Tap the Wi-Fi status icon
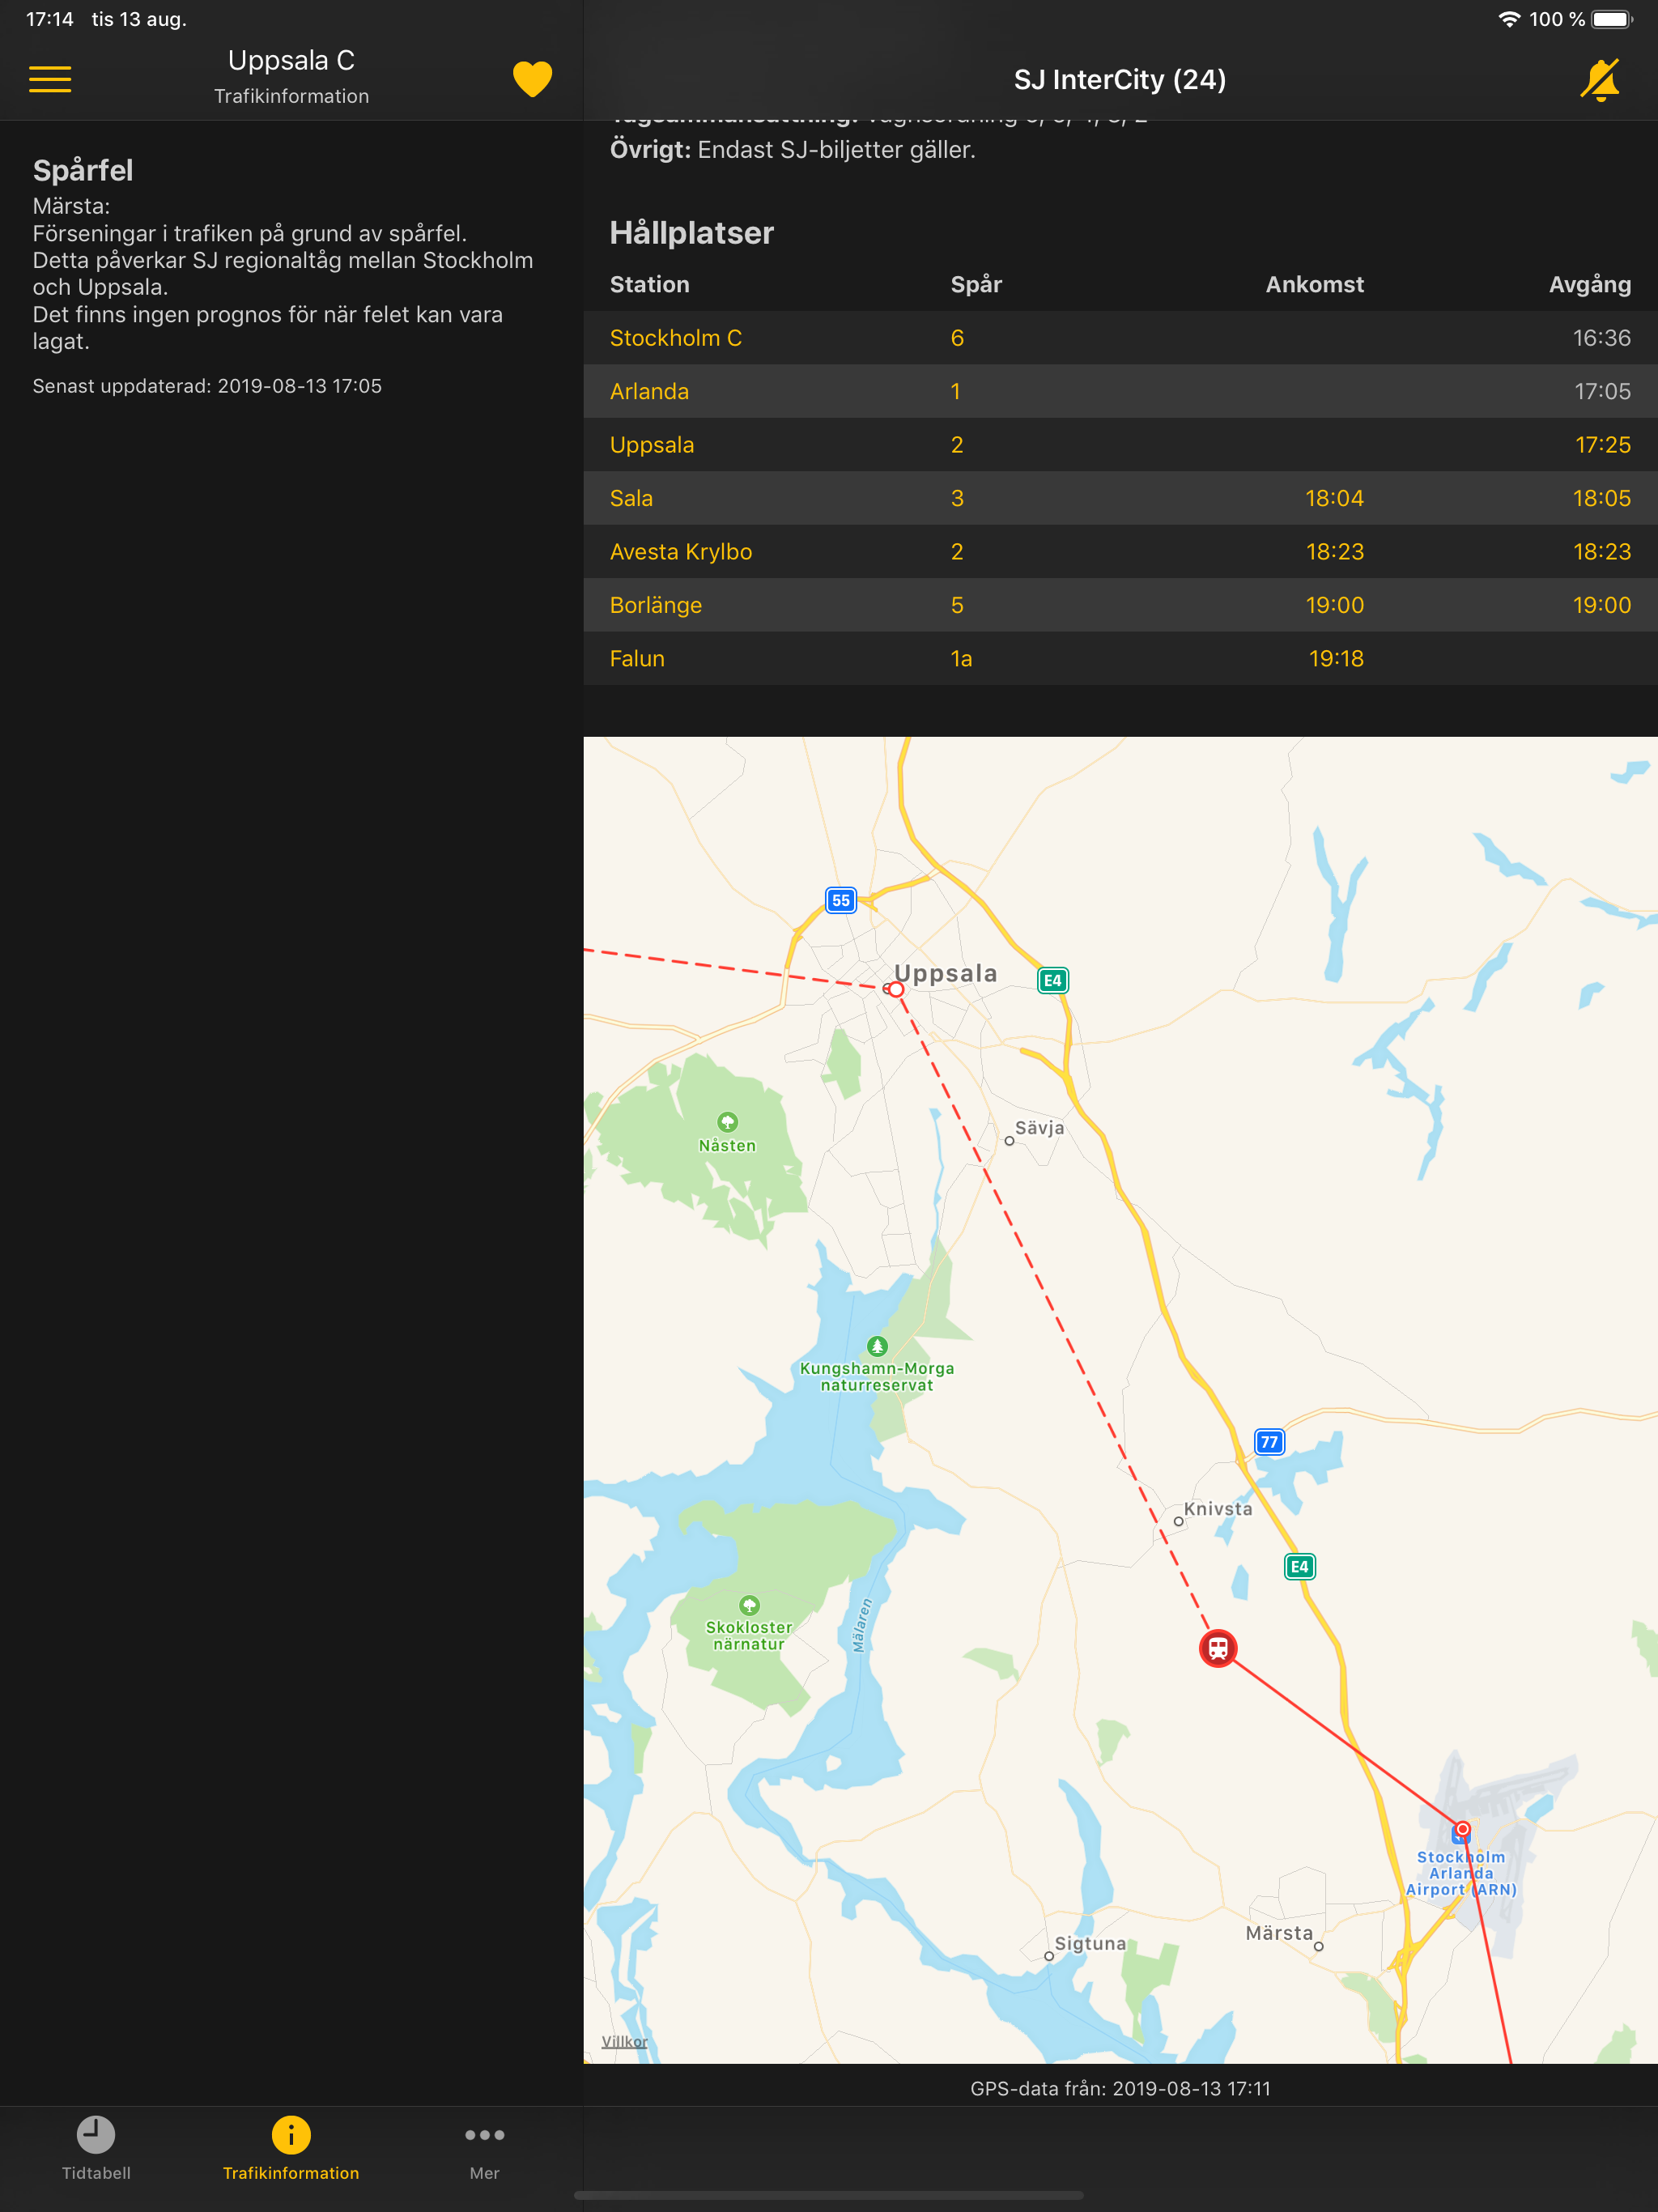The width and height of the screenshot is (1658, 2212). [1509, 19]
